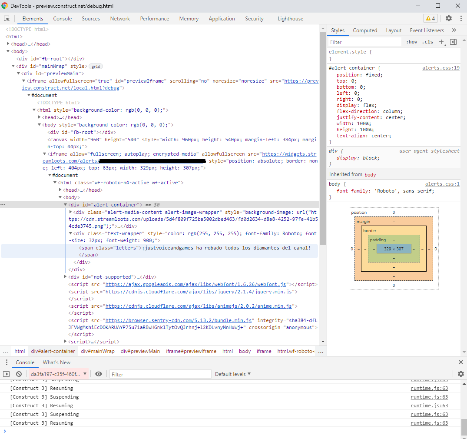Switch to the Console panel tab
This screenshot has width=467, height=439.
pos(62,19)
